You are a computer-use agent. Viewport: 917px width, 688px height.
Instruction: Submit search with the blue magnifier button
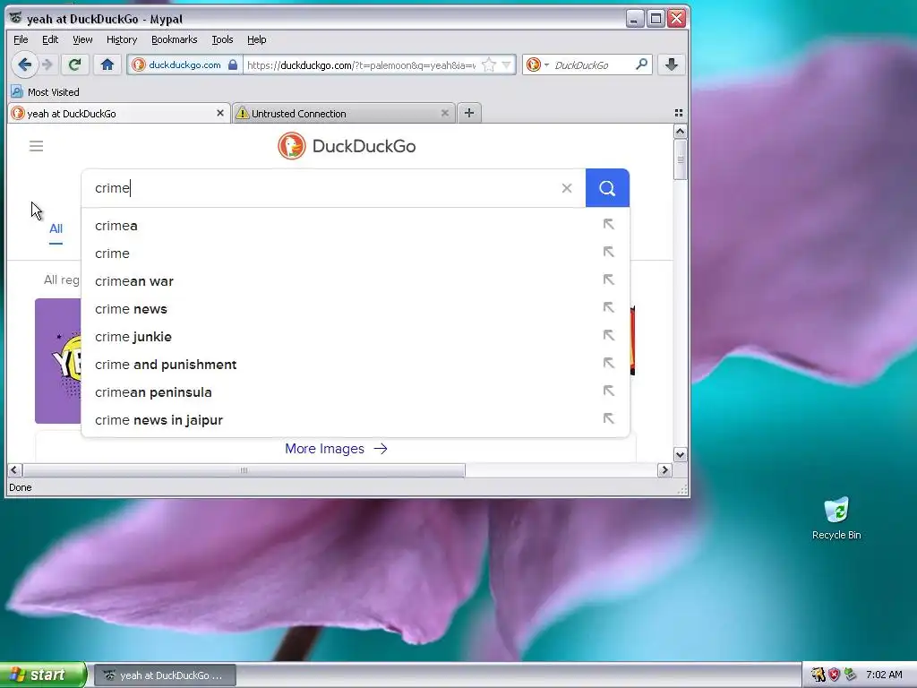[607, 188]
